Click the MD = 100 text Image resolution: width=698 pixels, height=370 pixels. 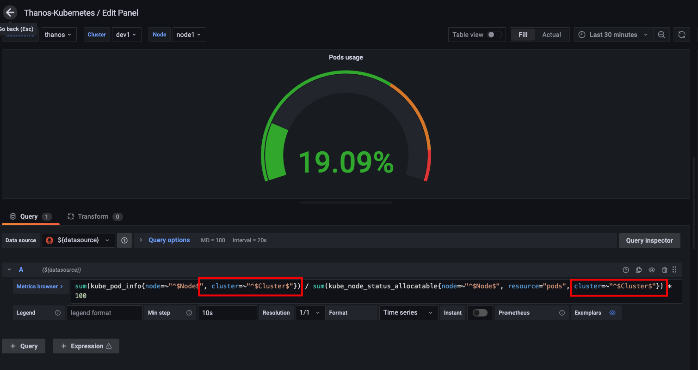pos(213,240)
